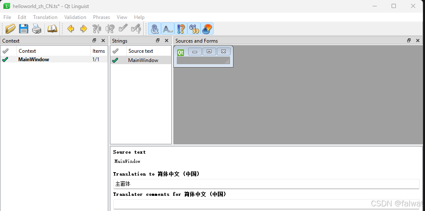Toggle surrounding whitespace validation icon
The width and height of the screenshot is (425, 211).
click(168, 28)
